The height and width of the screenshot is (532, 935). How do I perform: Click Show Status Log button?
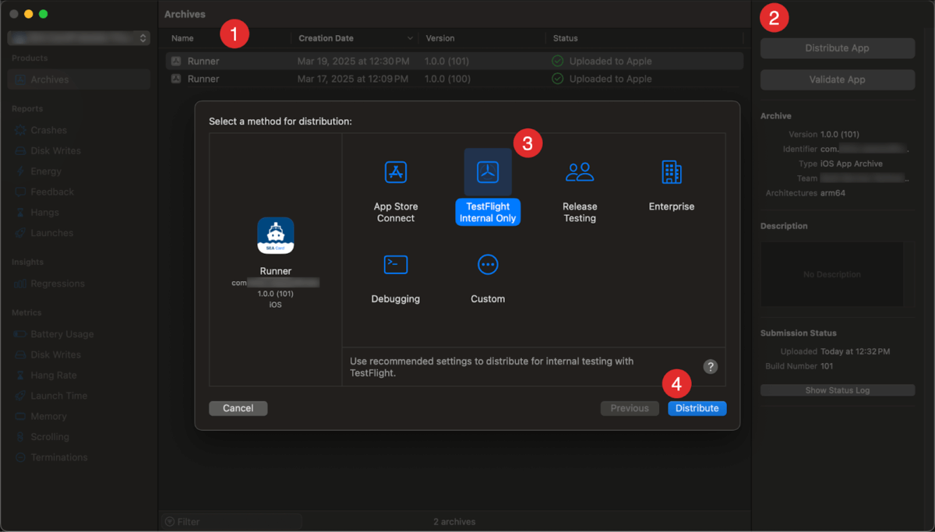click(x=838, y=390)
